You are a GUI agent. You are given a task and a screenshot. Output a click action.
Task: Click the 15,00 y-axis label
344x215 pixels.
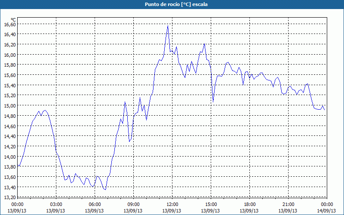(10, 106)
